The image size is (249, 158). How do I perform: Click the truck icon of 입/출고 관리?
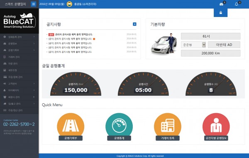coord(5,104)
